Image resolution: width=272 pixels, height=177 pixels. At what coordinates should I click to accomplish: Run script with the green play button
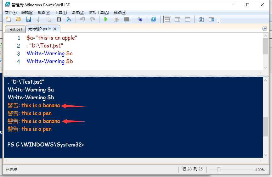coord(106,19)
